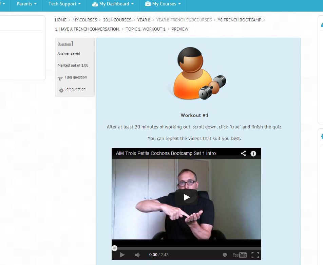This screenshot has height=265, width=323.
Task: Mute the video with the speaker icon
Action: [138, 255]
